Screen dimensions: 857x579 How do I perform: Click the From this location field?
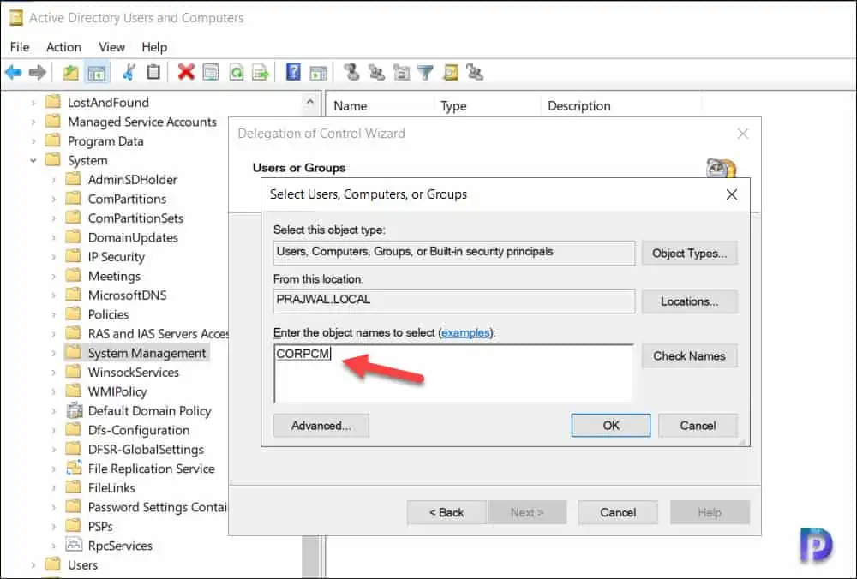(453, 301)
